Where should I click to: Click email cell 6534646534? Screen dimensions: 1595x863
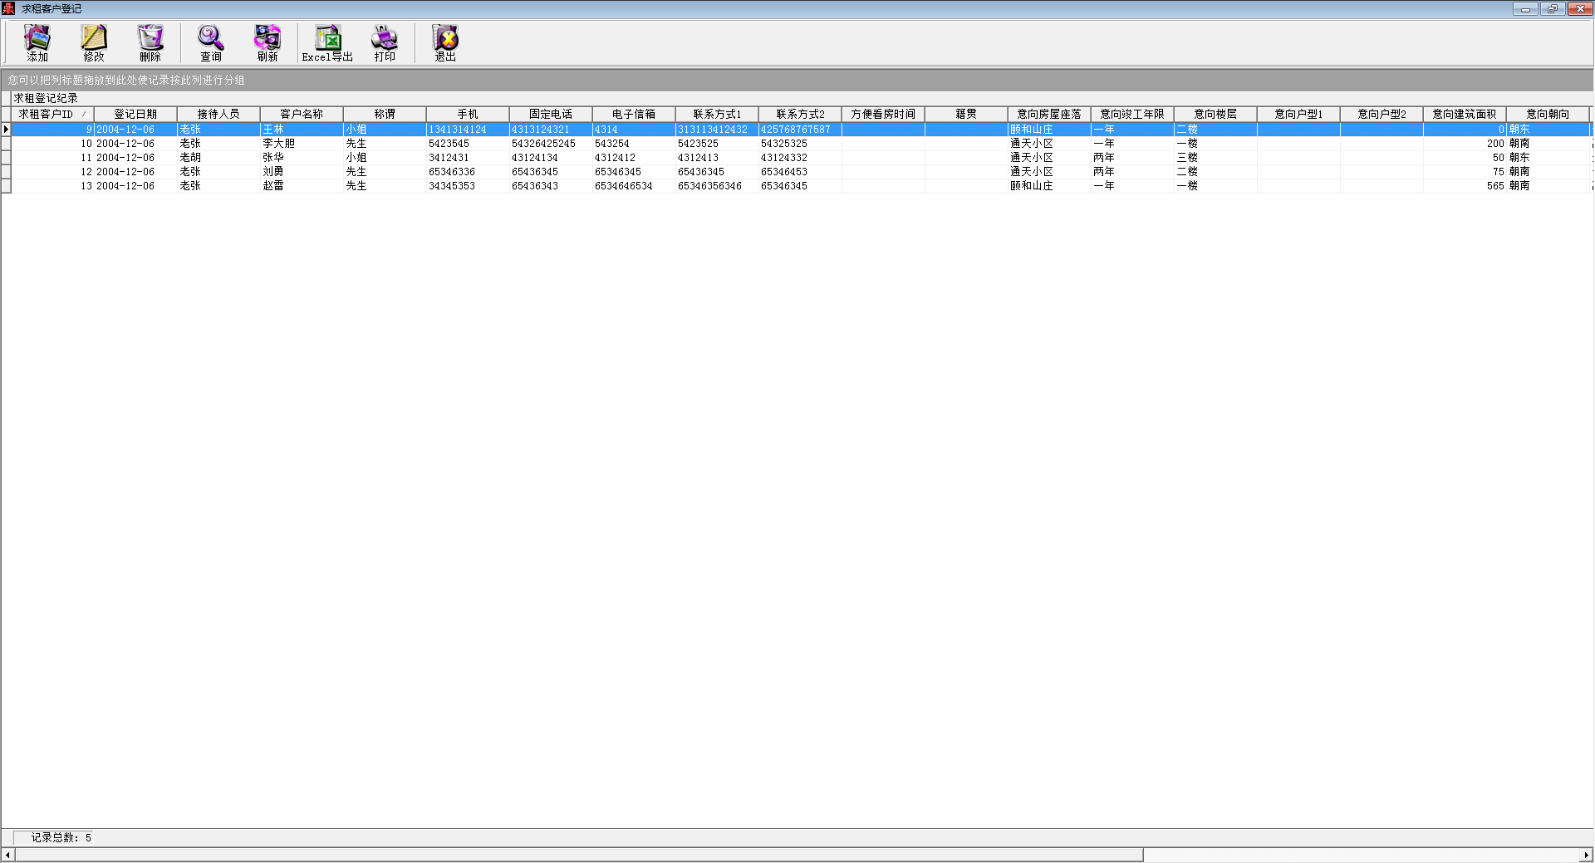[x=634, y=186]
